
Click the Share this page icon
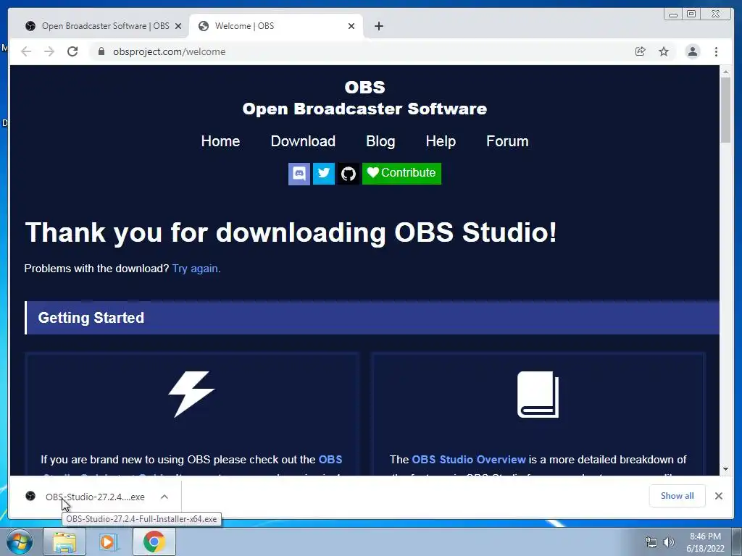tap(641, 51)
